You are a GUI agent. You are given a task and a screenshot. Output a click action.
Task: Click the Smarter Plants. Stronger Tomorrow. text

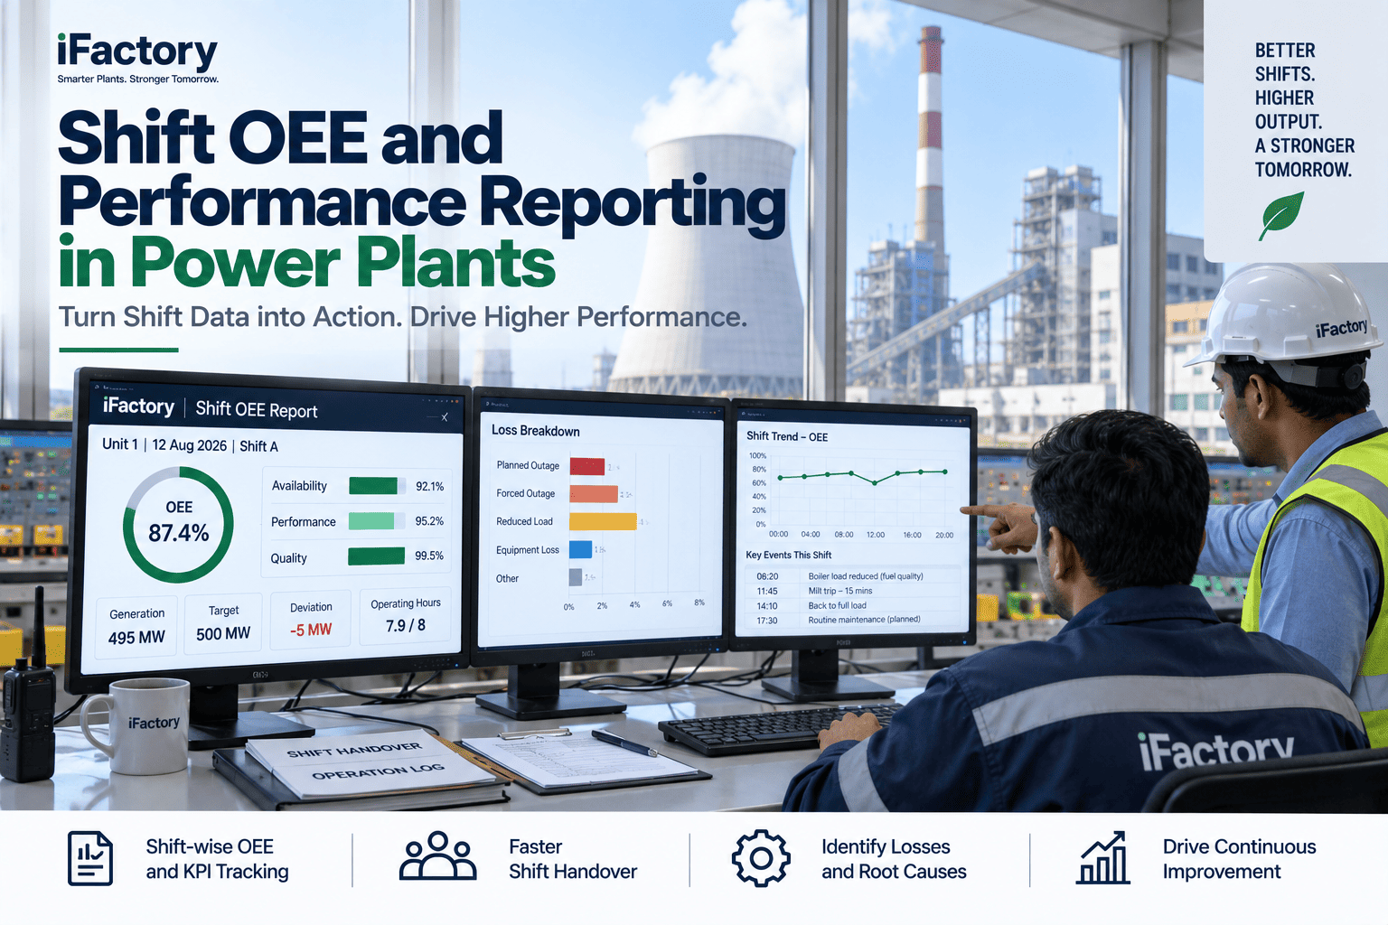tap(137, 79)
